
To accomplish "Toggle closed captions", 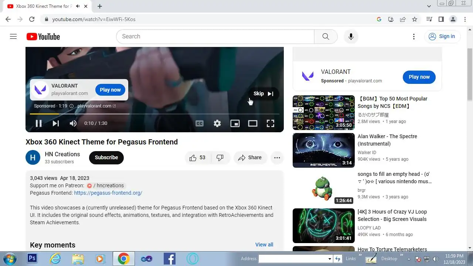I will 200,123.
